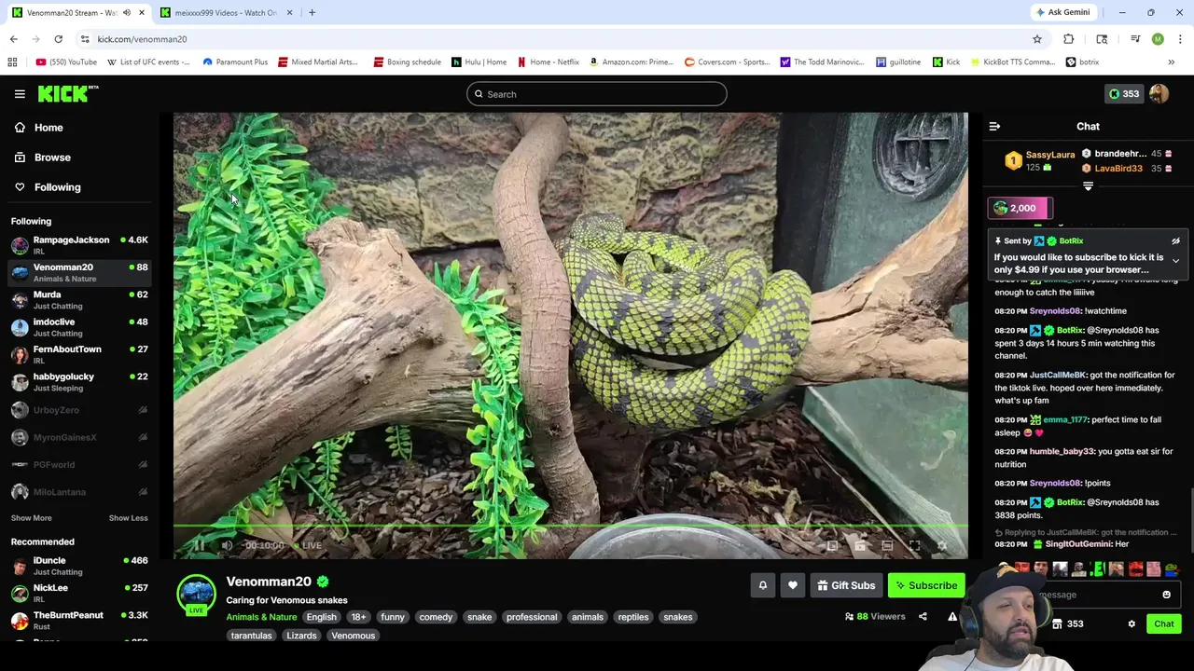Expand the gift leaderboard arrow
This screenshot has height=671, width=1194.
(x=1088, y=186)
